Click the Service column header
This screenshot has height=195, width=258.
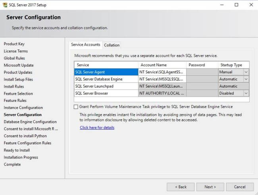(x=106, y=65)
